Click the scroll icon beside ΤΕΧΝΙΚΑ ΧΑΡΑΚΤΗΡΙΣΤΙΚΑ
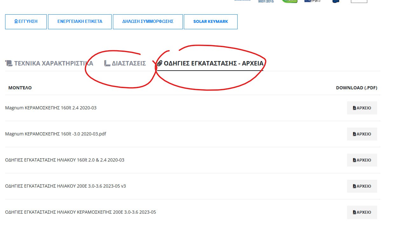The height and width of the screenshot is (241, 395). click(9, 63)
